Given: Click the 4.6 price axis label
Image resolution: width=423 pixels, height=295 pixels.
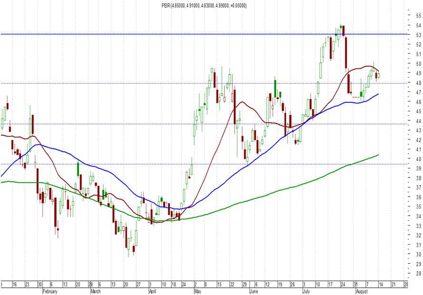Looking at the screenshot, I should click(418, 102).
